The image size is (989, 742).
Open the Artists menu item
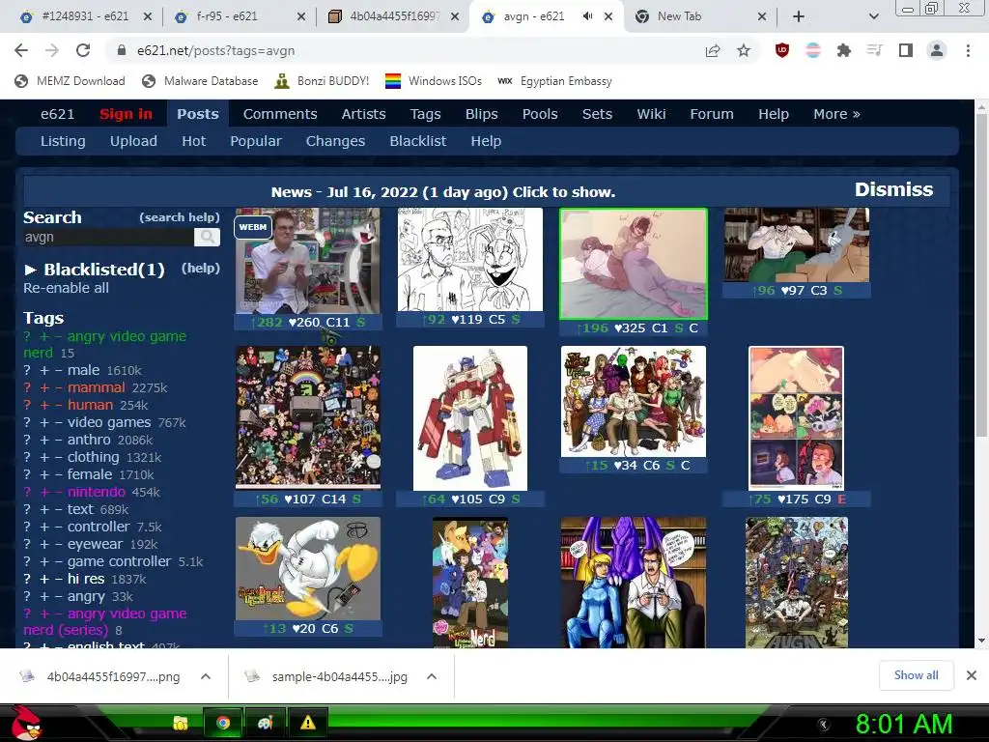(363, 114)
